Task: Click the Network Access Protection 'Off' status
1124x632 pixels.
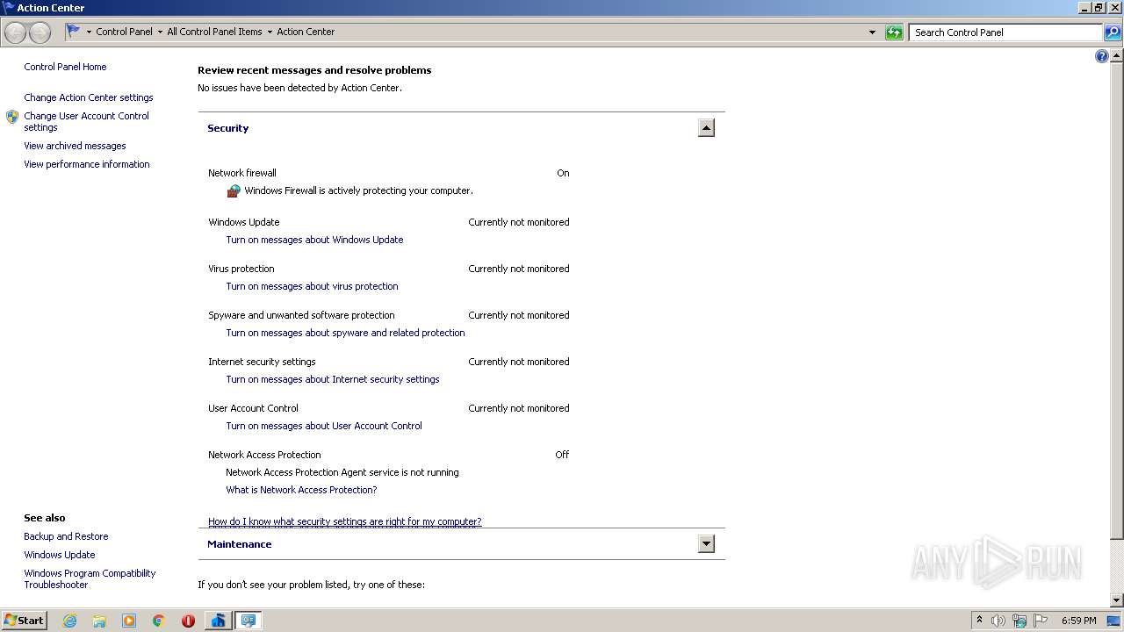Action: click(x=562, y=455)
